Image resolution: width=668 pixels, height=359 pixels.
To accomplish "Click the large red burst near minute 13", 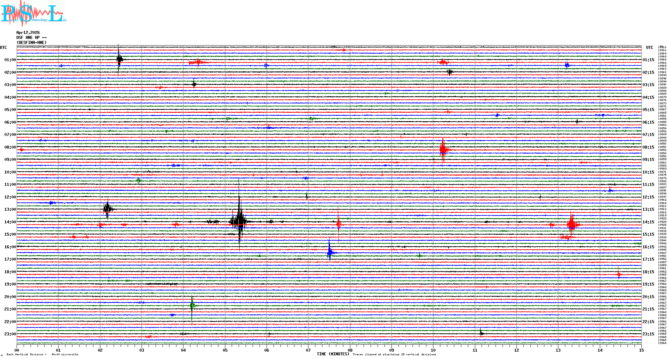I will point(571,225).
